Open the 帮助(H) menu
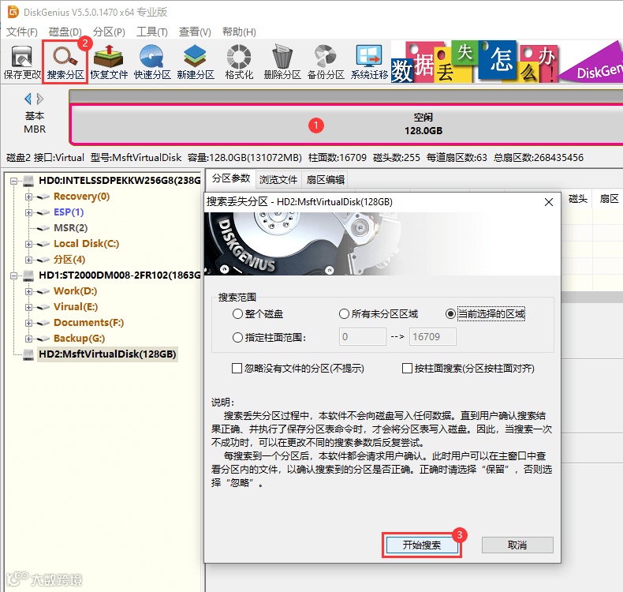Screen dimensions: 623x592 pos(239,32)
